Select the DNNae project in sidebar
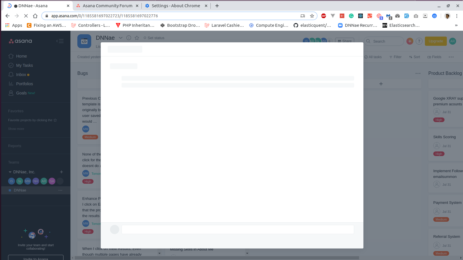Screen dimensions: 463x260 tap(20, 190)
